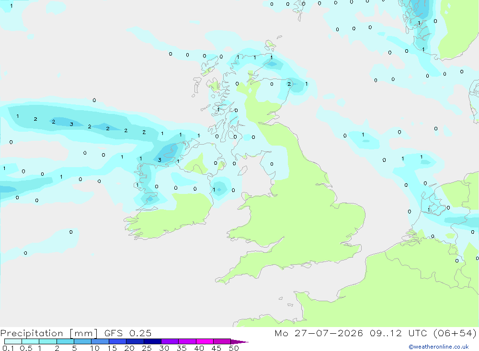Viewport: 479px width, 351px height.
Task: Click the legend label '0.5'
Action: 26,348
